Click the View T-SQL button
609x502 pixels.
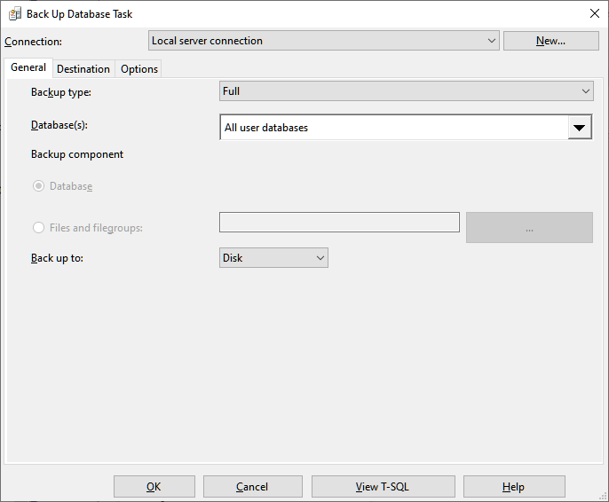[383, 487]
